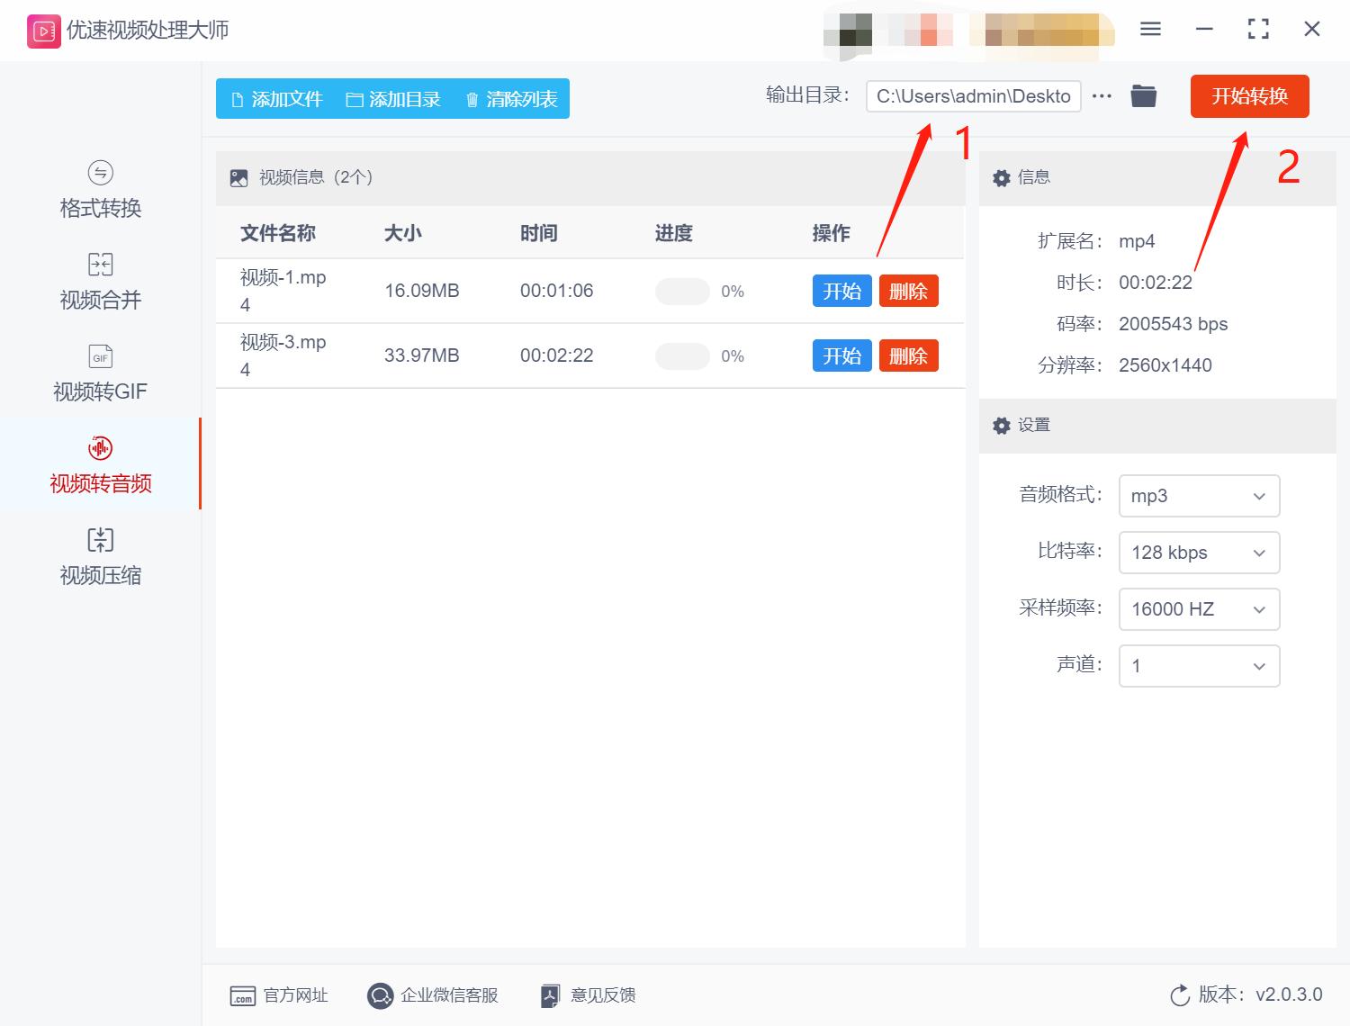Open the 音频格式 mp3 dropdown
Screen dimensions: 1350x1026
[x=1199, y=496]
